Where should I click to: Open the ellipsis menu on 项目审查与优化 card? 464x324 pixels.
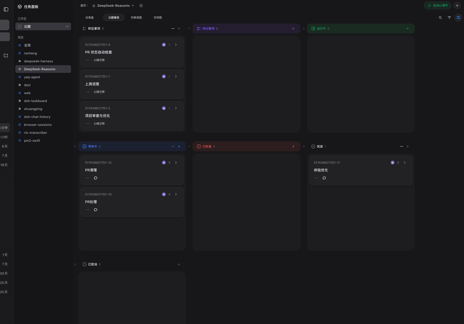coord(88,124)
